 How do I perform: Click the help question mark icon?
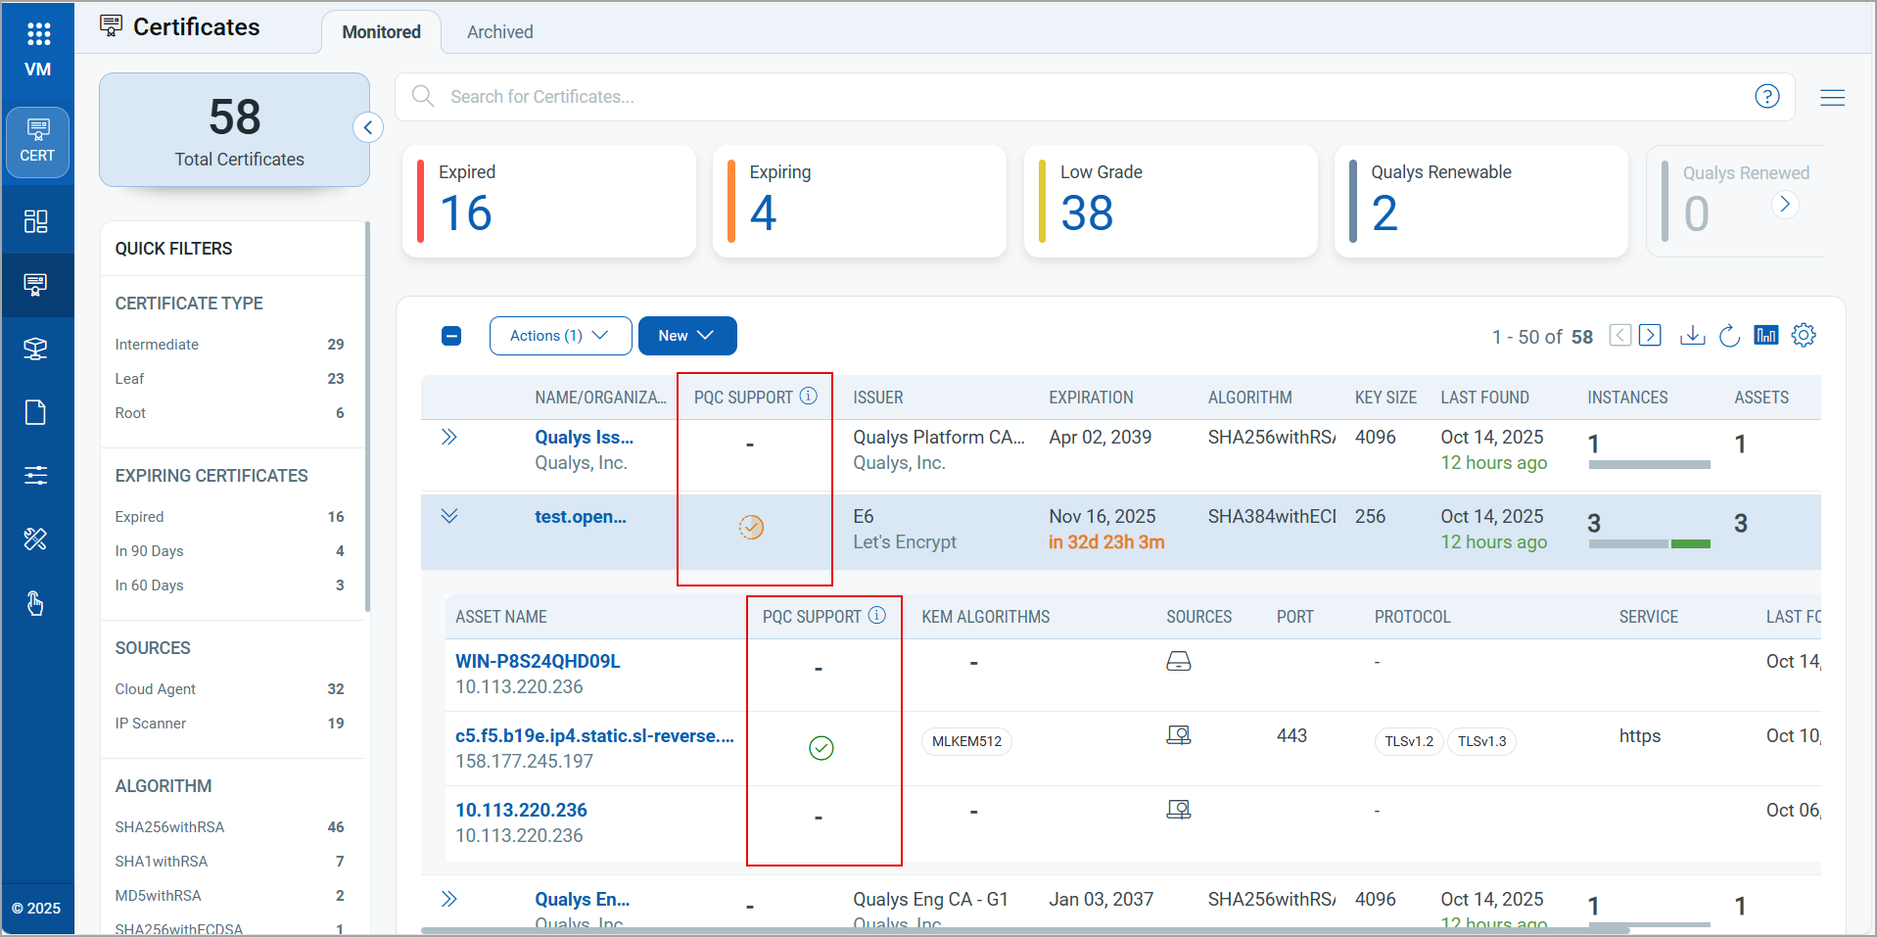pos(1766,96)
